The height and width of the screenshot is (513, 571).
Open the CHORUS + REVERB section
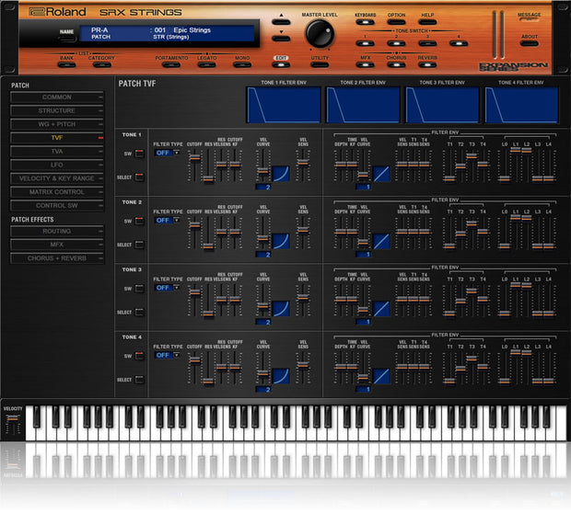click(x=57, y=258)
